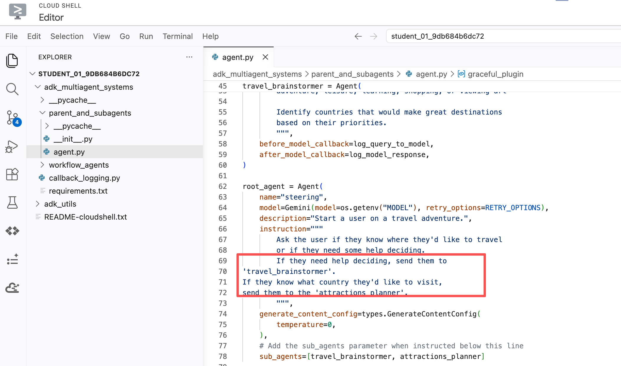Open the Extensions view

(12, 174)
